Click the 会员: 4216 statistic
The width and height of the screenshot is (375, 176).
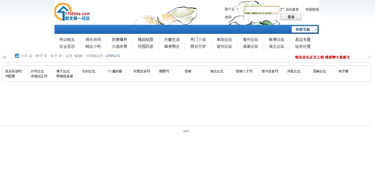tap(74, 56)
